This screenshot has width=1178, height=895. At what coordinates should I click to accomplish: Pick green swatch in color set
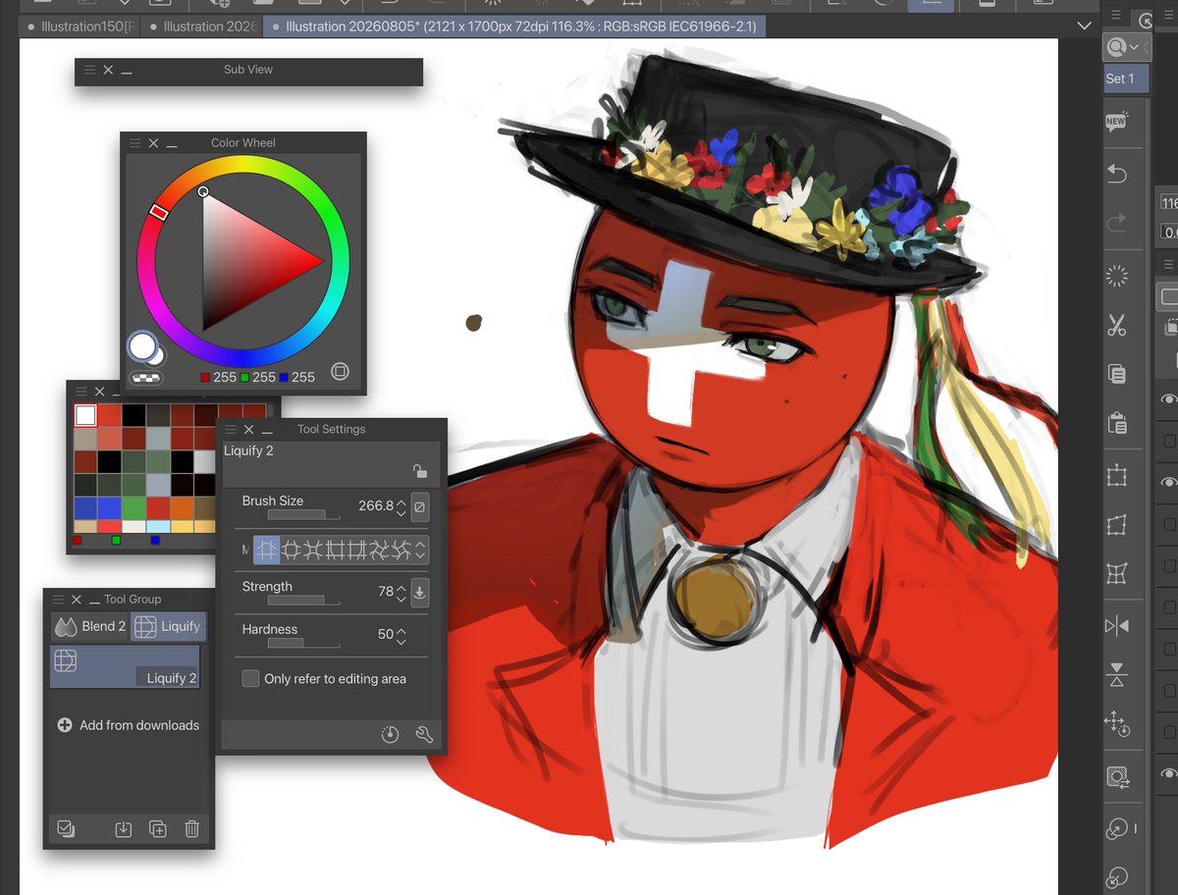[134, 508]
